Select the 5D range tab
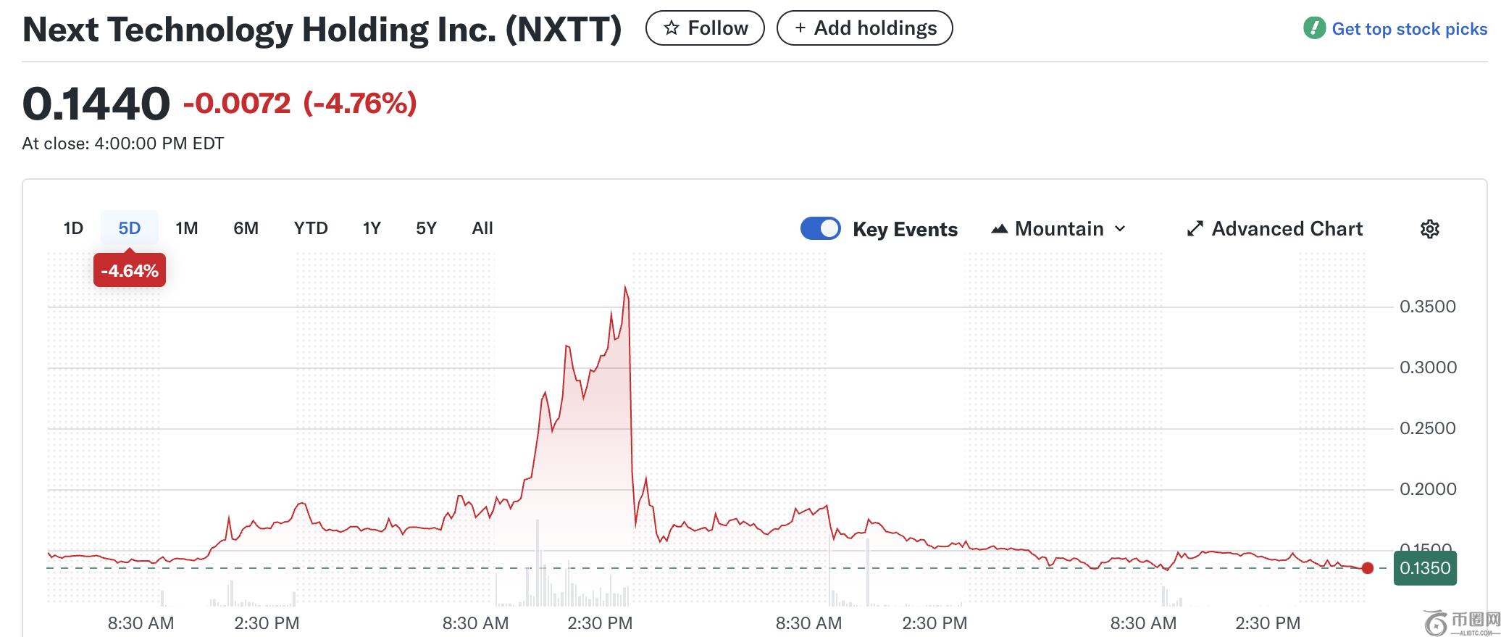Screen dimensions: 1501x637 129,228
